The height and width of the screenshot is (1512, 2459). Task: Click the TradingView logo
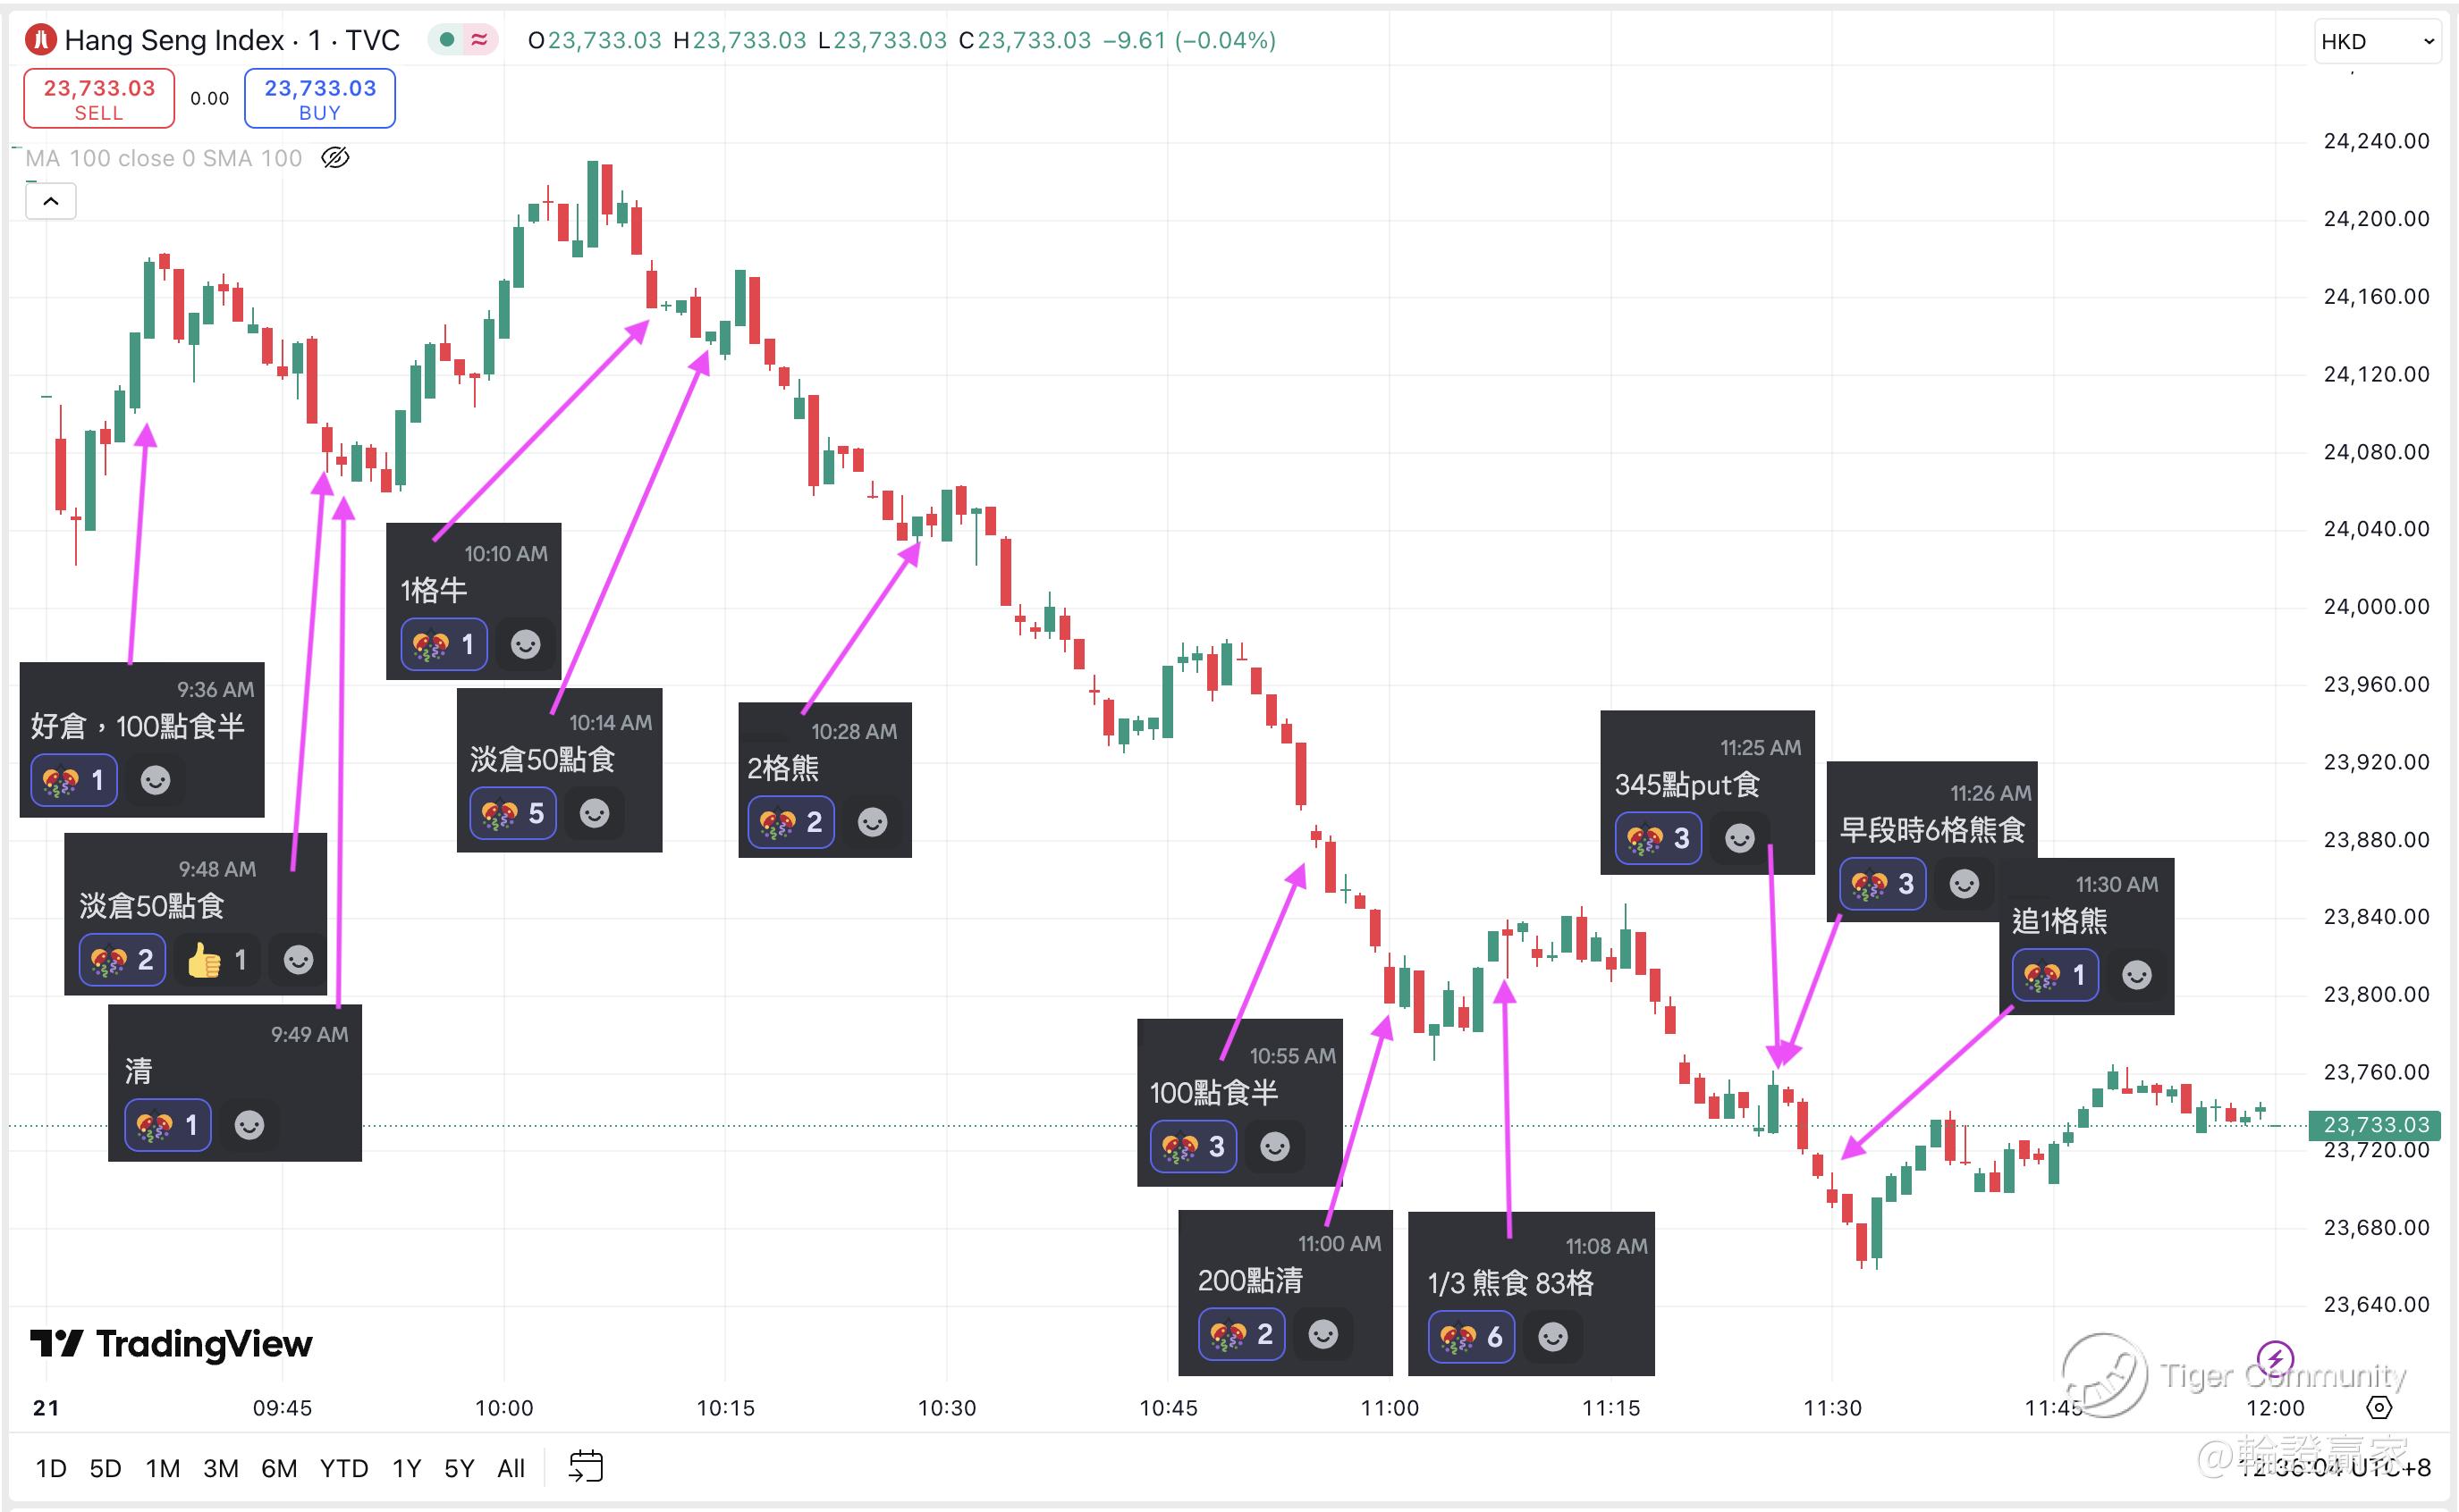pos(171,1344)
